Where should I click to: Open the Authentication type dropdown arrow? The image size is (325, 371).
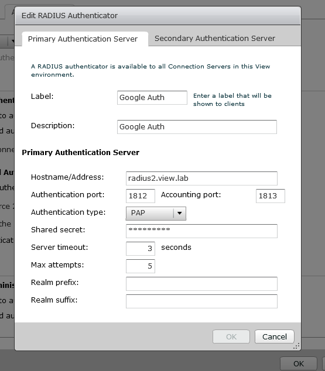pyautogui.click(x=180, y=213)
